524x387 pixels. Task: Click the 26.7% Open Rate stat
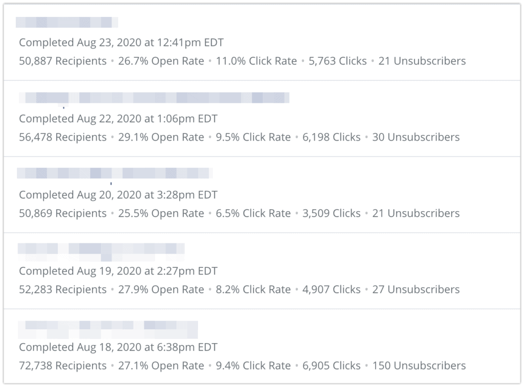(161, 61)
